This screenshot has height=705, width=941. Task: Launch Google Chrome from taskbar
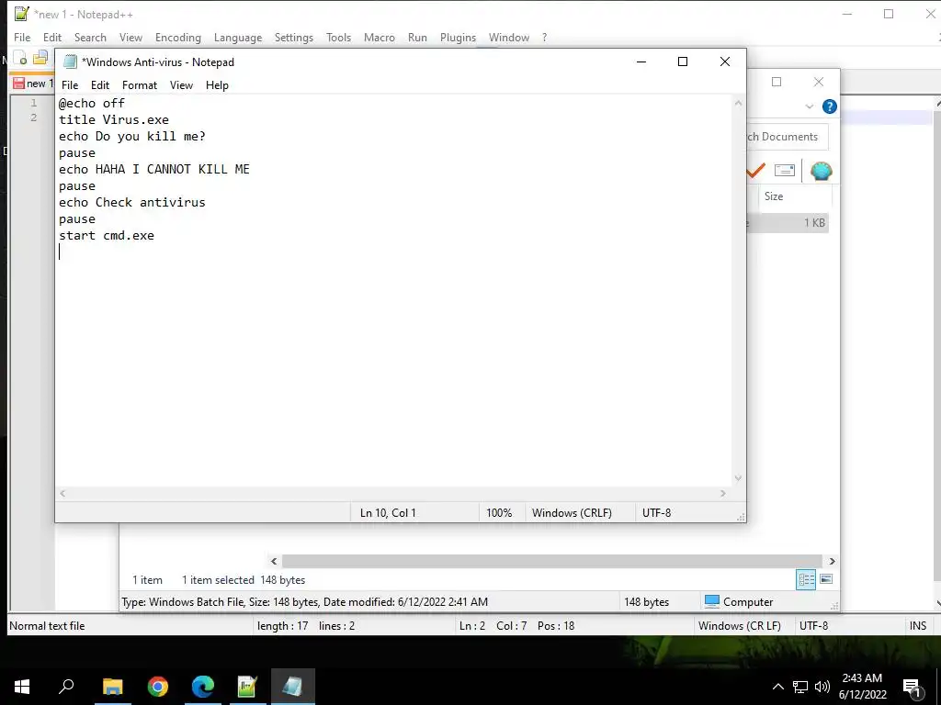pos(158,687)
